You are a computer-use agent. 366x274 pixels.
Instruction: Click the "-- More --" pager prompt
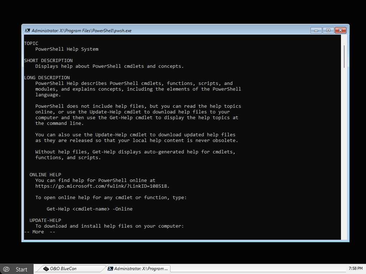point(39,232)
